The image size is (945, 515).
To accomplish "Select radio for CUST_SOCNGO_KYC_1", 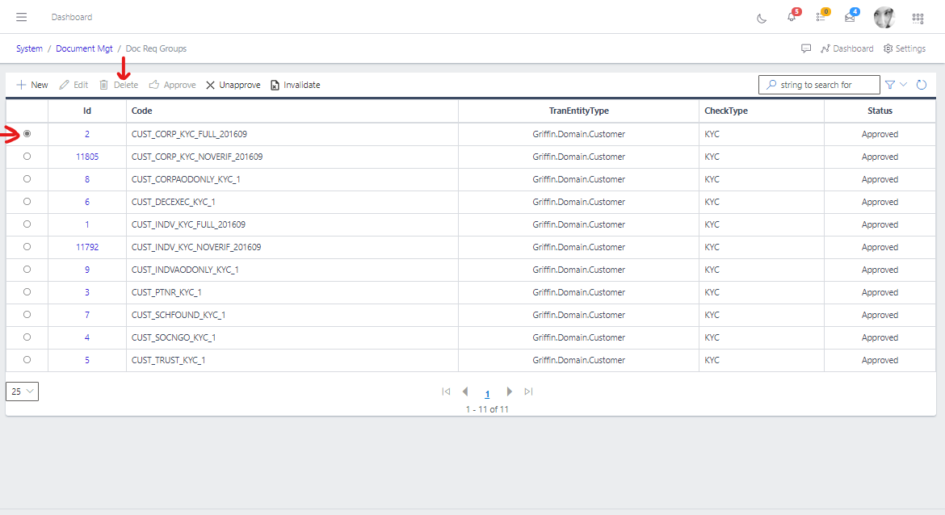I will (x=27, y=337).
